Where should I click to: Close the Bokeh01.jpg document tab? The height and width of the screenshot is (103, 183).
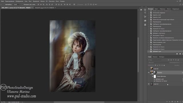[55, 8]
